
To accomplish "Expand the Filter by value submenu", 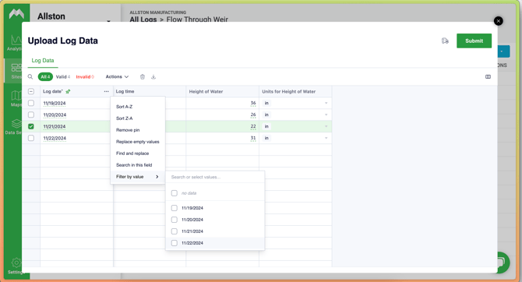I will (137, 177).
